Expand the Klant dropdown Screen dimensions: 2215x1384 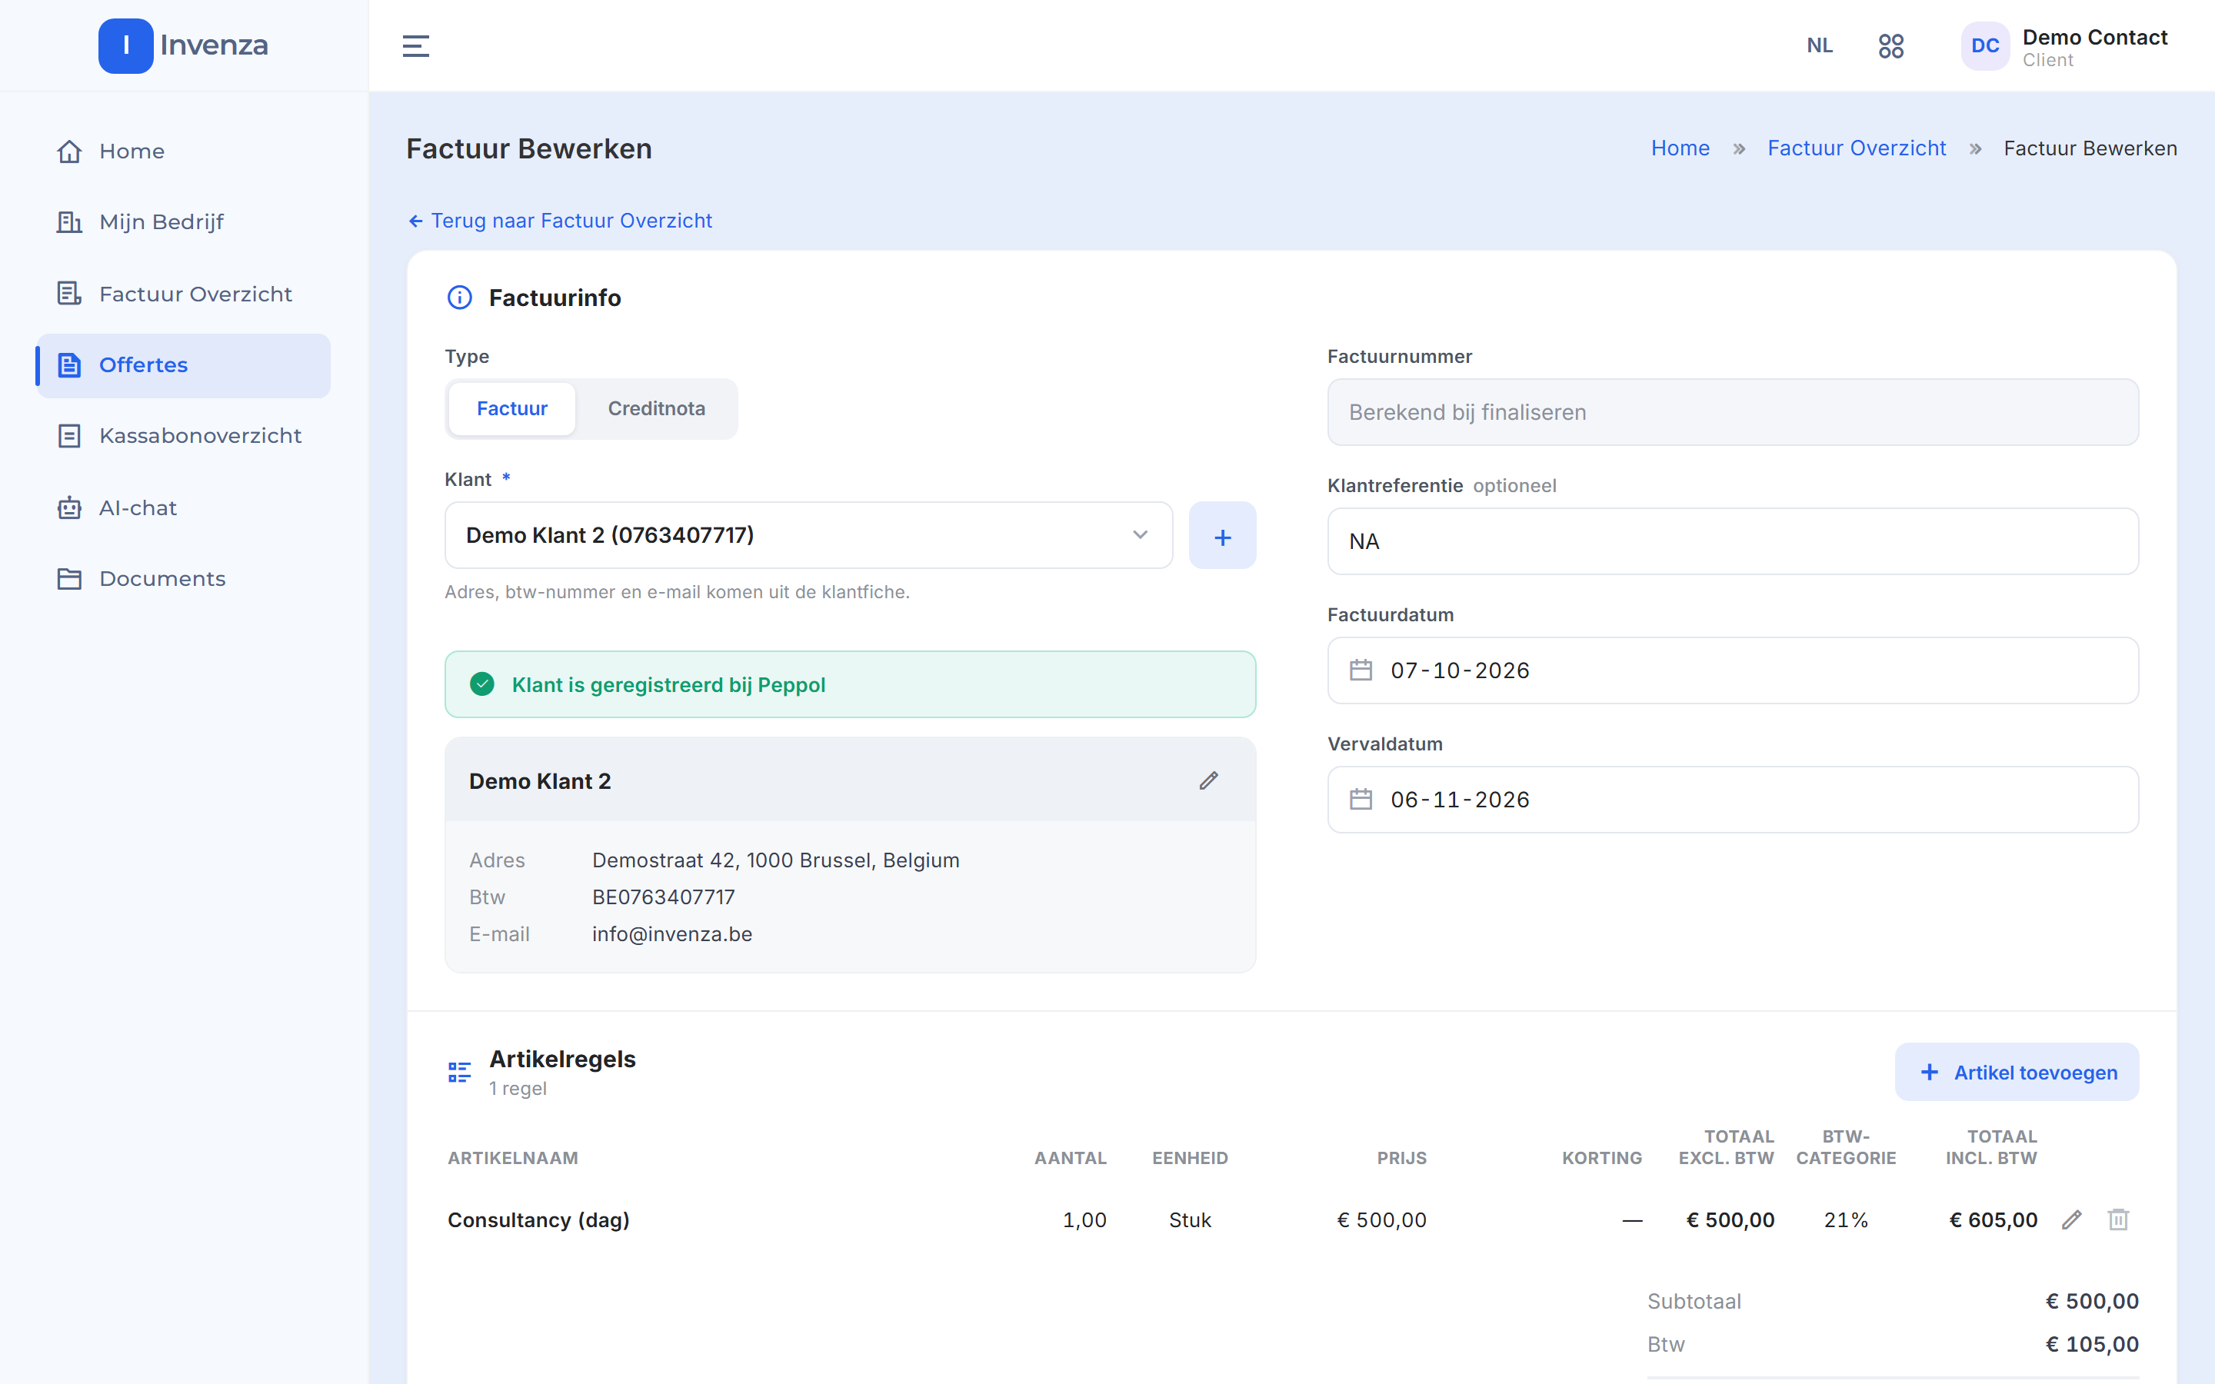(808, 535)
